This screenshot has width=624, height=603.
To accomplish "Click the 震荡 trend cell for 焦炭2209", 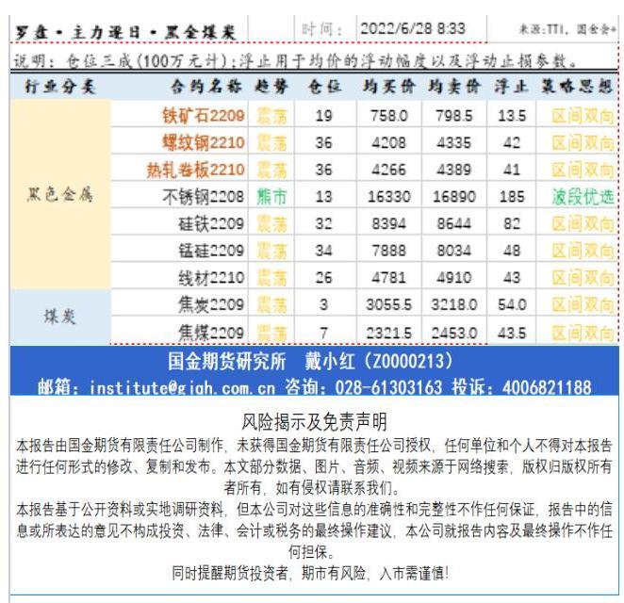I will pos(271,304).
